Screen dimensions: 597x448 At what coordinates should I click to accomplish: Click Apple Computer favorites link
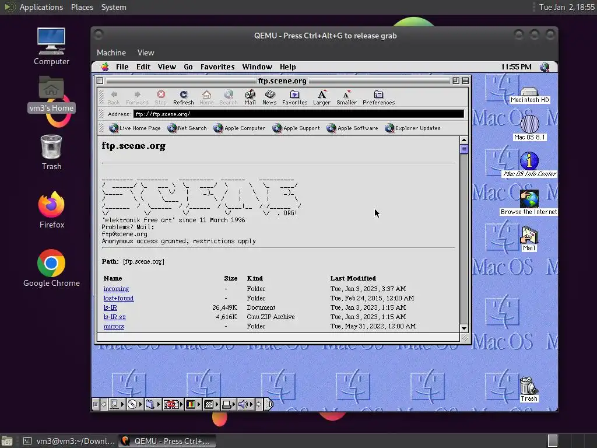click(240, 128)
